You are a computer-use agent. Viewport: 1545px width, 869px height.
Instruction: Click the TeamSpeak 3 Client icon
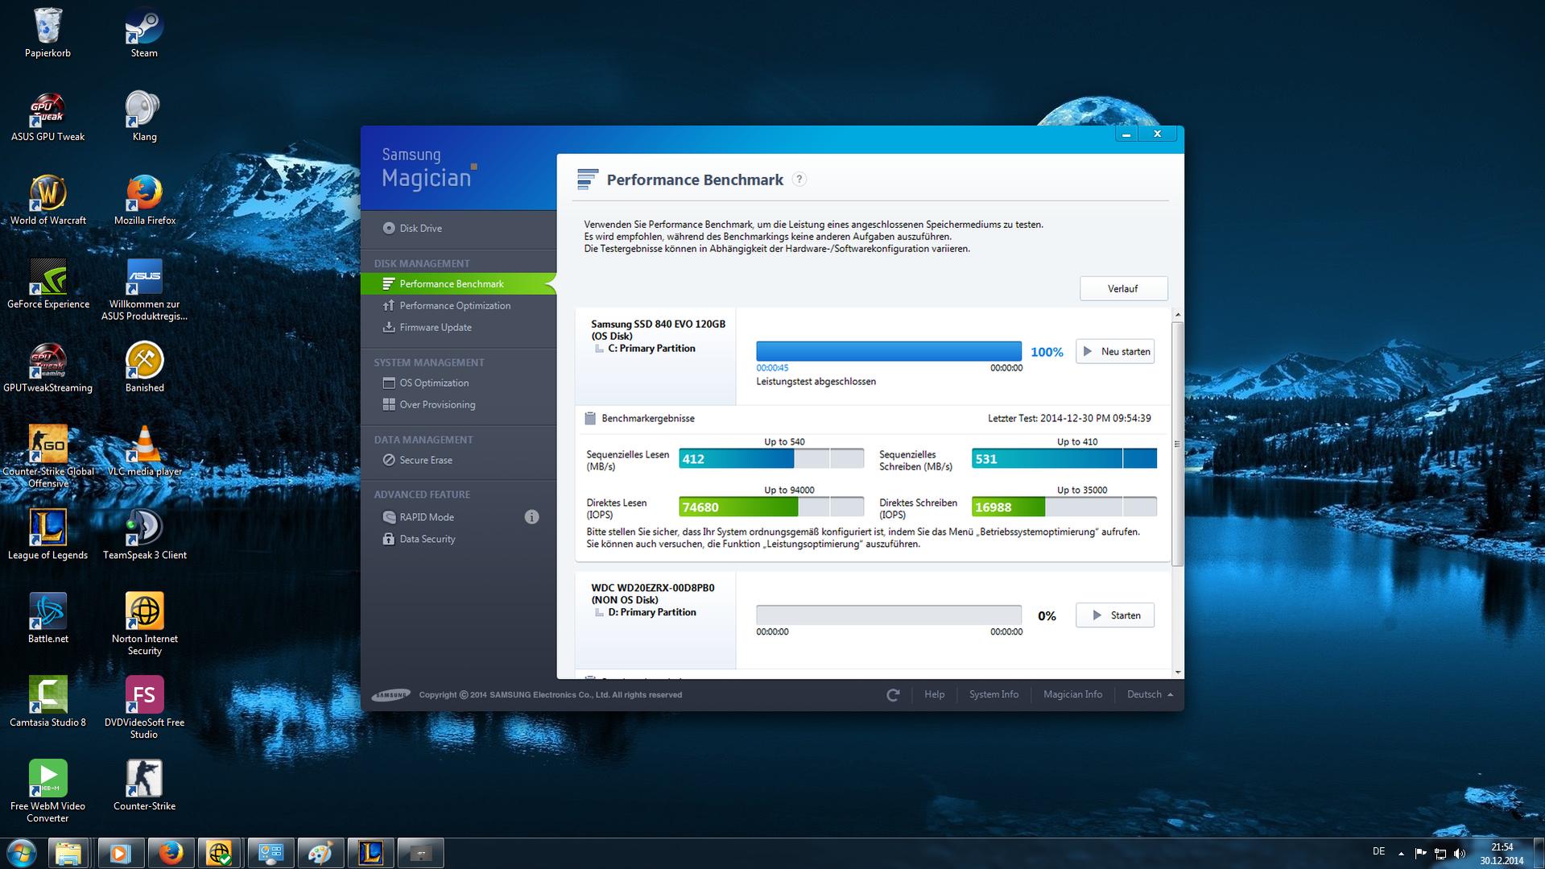pos(144,536)
